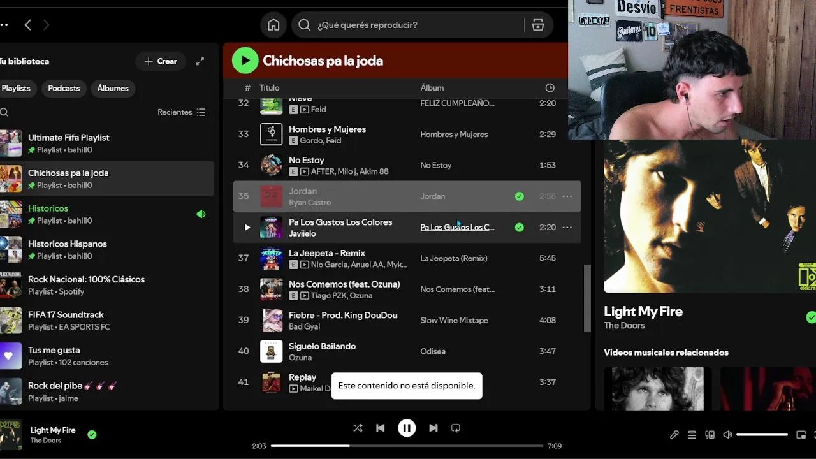Select Síguelo Bailando track
816x459 pixels.
coord(407,351)
